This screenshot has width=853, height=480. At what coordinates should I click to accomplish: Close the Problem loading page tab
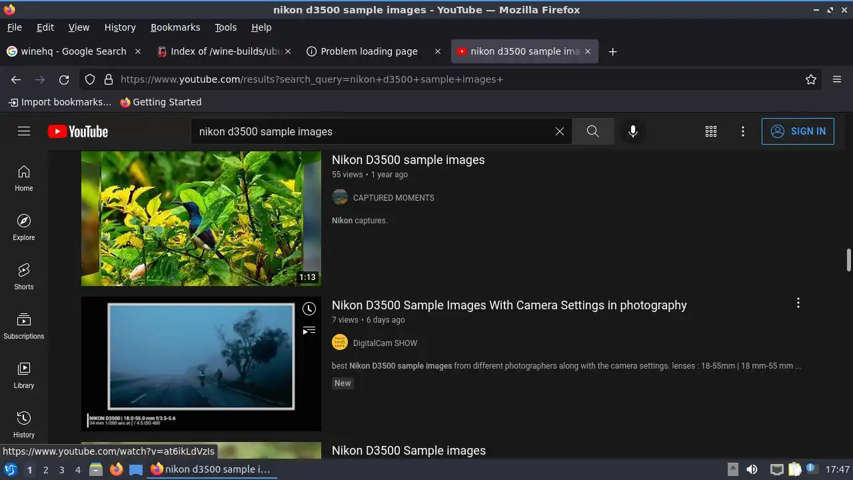pyautogui.click(x=438, y=51)
